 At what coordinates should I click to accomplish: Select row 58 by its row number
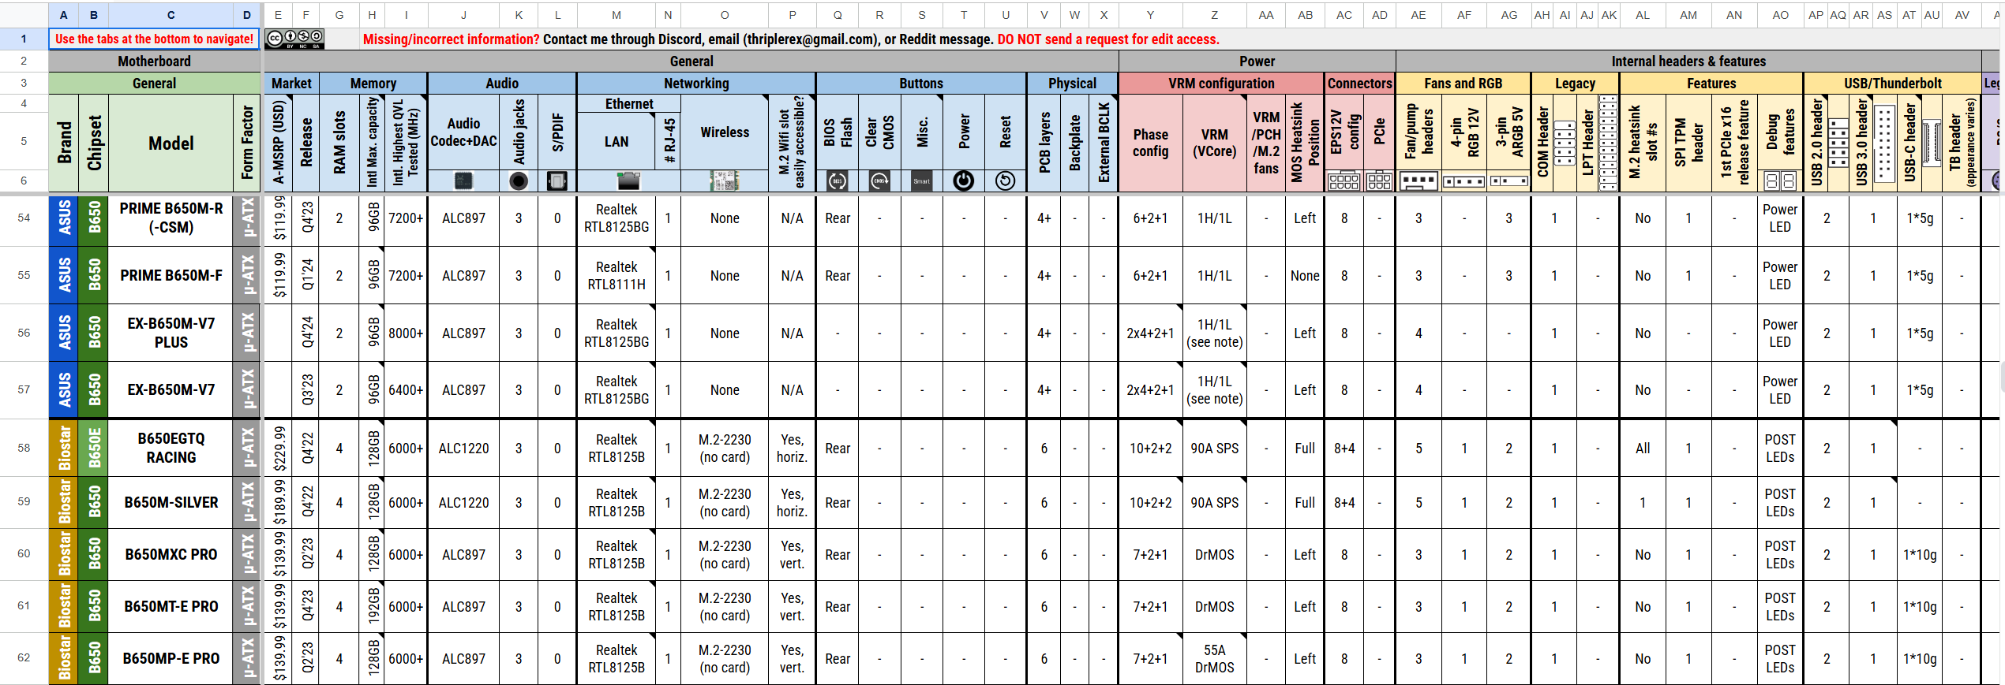(24, 448)
